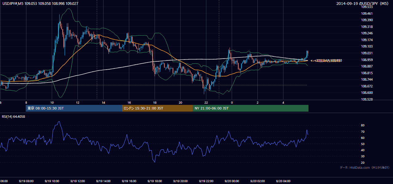Click the 9/19 20:00 time axis label
Viewport: 393px width, 184px height.
180,181
